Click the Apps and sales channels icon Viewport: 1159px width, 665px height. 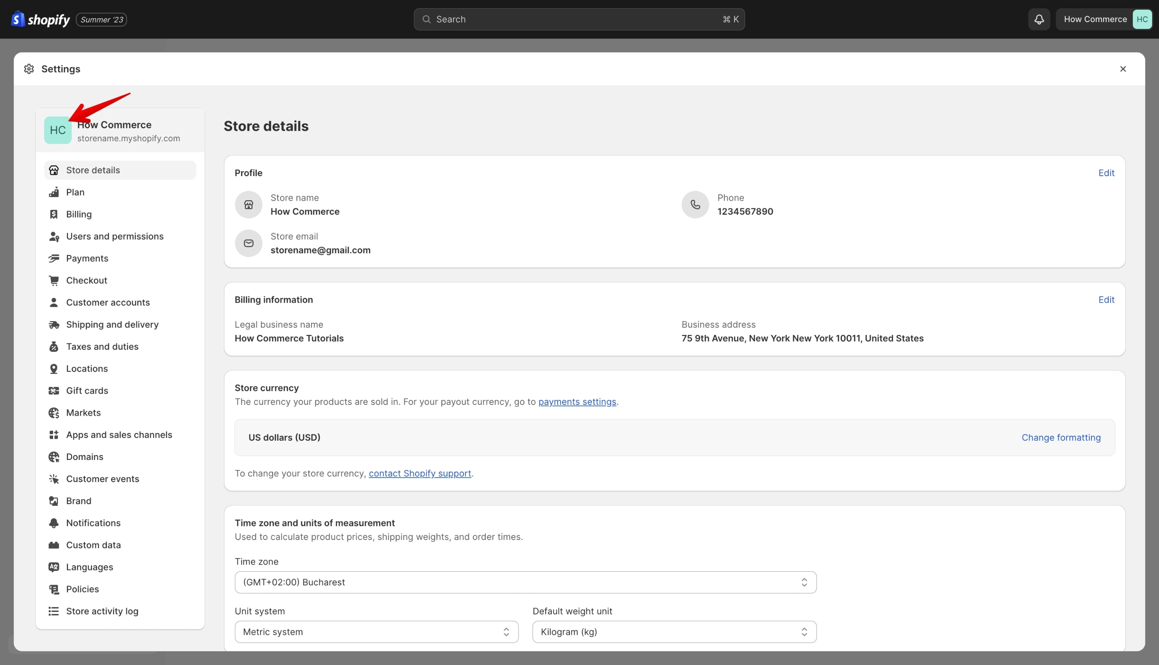coord(54,435)
